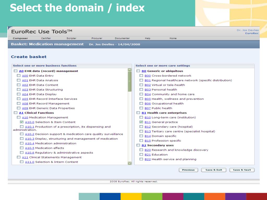Check the A10.1 Production of a prescription checkbox
This screenshot has height=200, width=267.
[x=22, y=127]
